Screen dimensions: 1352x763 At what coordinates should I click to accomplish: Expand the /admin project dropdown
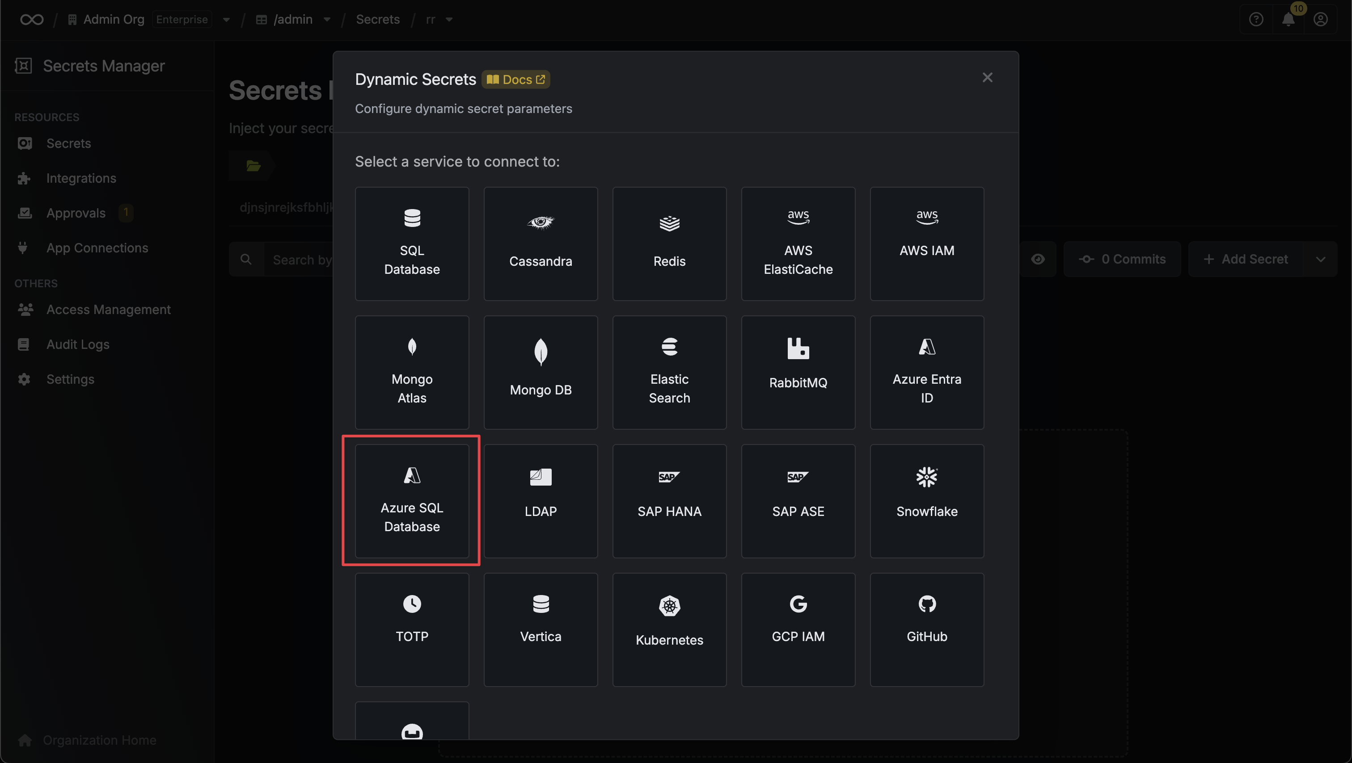[x=327, y=19]
